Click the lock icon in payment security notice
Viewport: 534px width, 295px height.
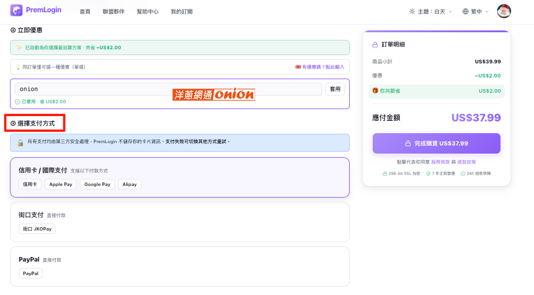(x=21, y=143)
